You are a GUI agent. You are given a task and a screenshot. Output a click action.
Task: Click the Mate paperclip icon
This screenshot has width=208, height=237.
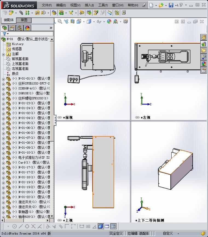pos(21,13)
